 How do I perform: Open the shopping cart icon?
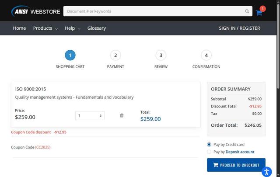(x=259, y=13)
